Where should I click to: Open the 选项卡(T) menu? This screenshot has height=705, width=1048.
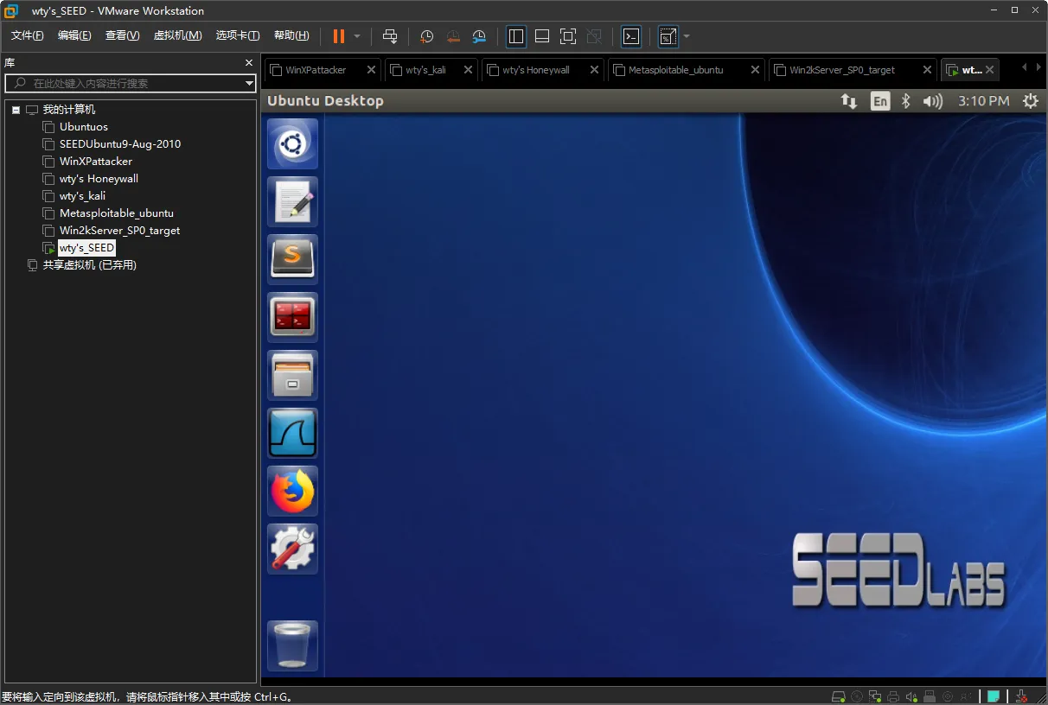[238, 35]
